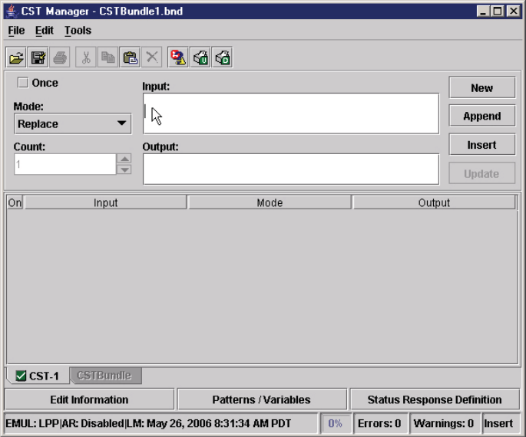Click the Java app icon in title bar
This screenshot has width=526, height=437.
(12, 11)
